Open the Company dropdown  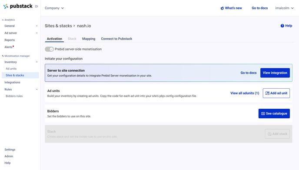point(54,8)
